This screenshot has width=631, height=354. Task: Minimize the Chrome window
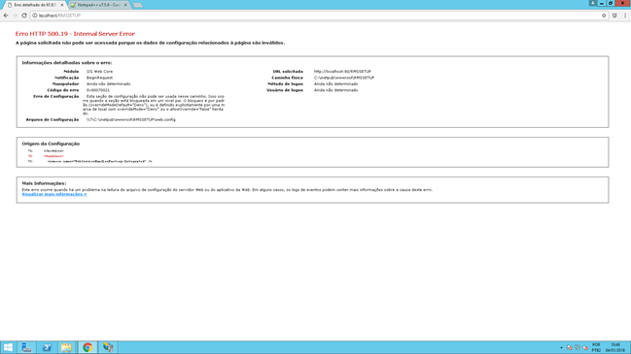pos(602,3)
